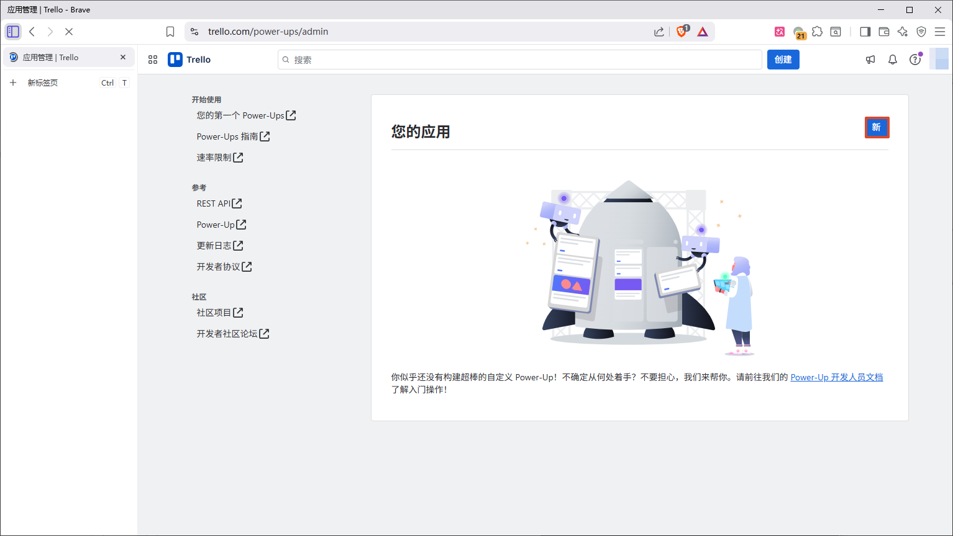Screen dimensions: 953x536
Task: Open the Leo AI assistant
Action: (903, 32)
